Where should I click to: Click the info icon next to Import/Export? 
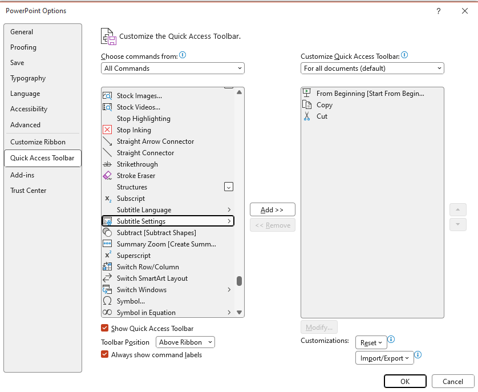tap(418, 354)
